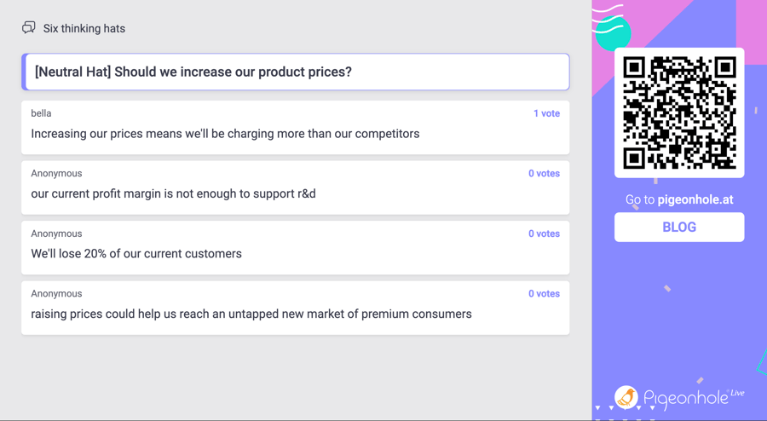Viewport: 767px width, 421px height.
Task: Click 0 votes on the lose 20% customers comment
Action: tap(544, 234)
